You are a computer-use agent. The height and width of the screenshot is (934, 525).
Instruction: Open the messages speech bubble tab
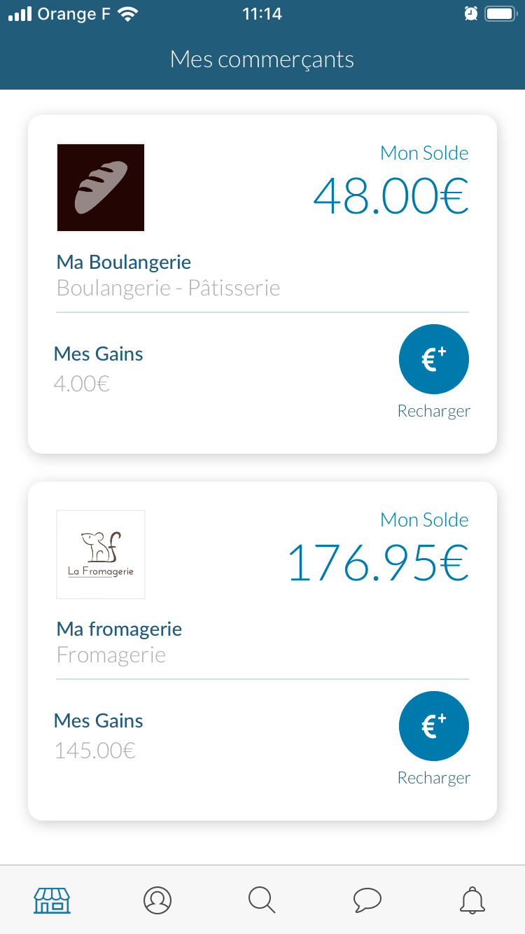[367, 900]
